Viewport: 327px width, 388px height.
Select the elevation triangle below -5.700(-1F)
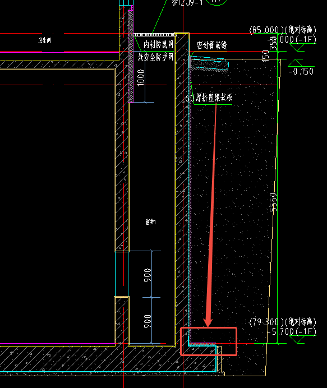pos(297,340)
